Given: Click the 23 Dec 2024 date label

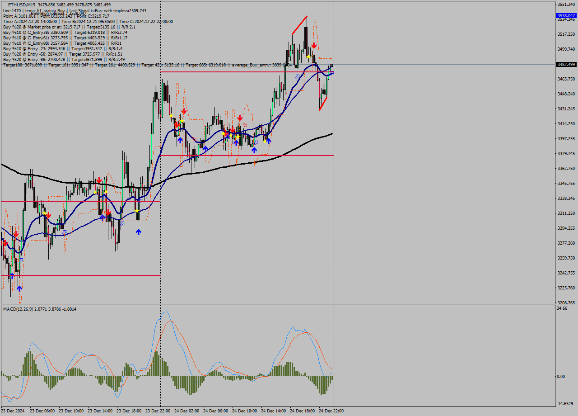Looking at the screenshot, I should click(x=13, y=411).
